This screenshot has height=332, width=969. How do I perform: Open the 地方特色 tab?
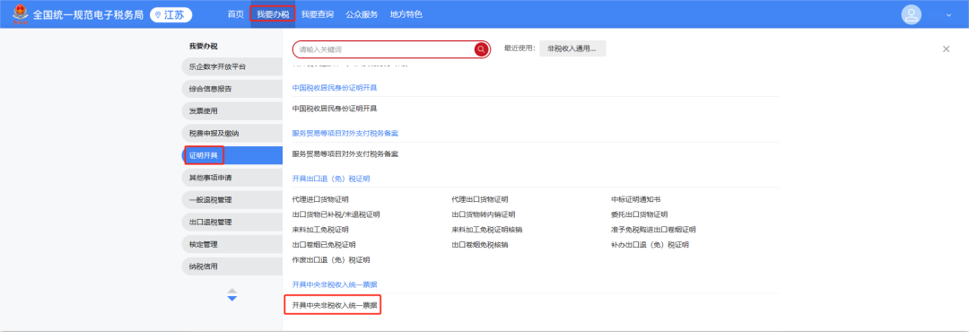pyautogui.click(x=406, y=14)
